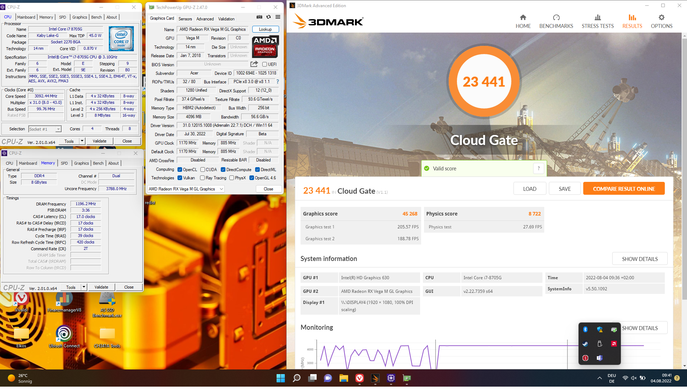Open 3DMark HOME page
The image size is (687, 392).
pos(523,21)
